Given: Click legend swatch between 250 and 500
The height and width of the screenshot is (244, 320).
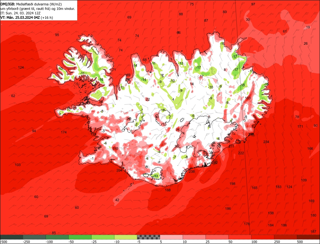Looking at the screenshot, I should pos(286,237).
